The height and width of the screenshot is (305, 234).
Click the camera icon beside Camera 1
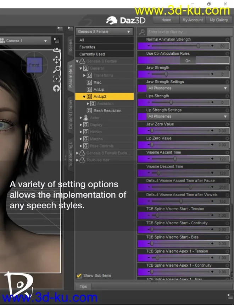(2, 41)
